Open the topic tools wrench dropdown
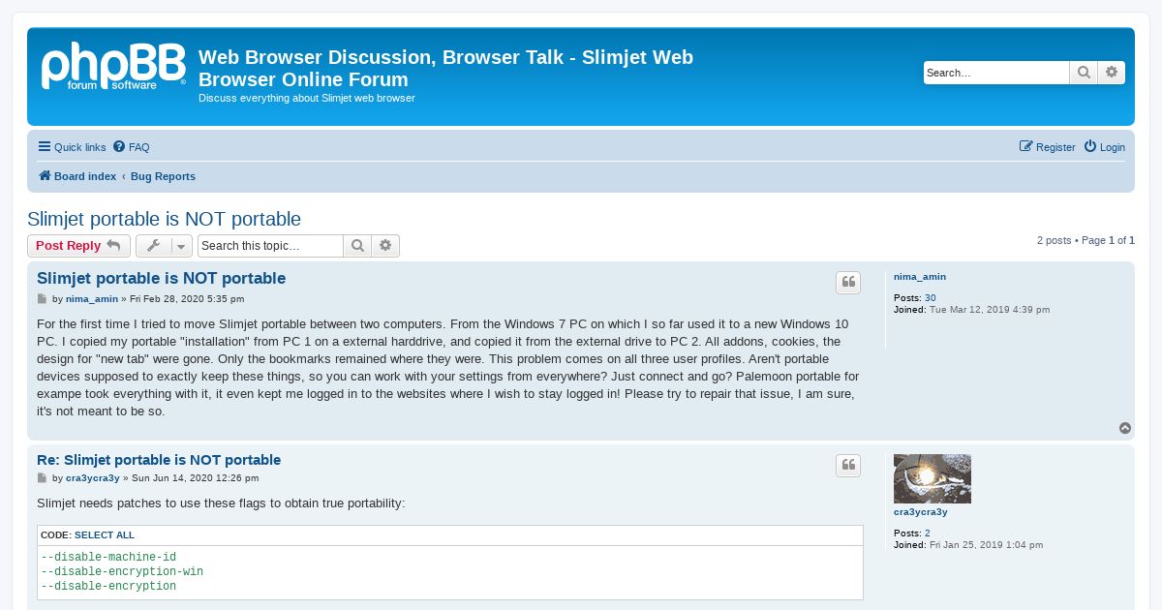The width and height of the screenshot is (1162, 610). coord(164,246)
